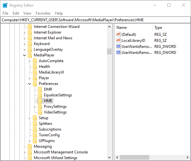
Task: Click the Player folder icon
Action: click(x=35, y=78)
